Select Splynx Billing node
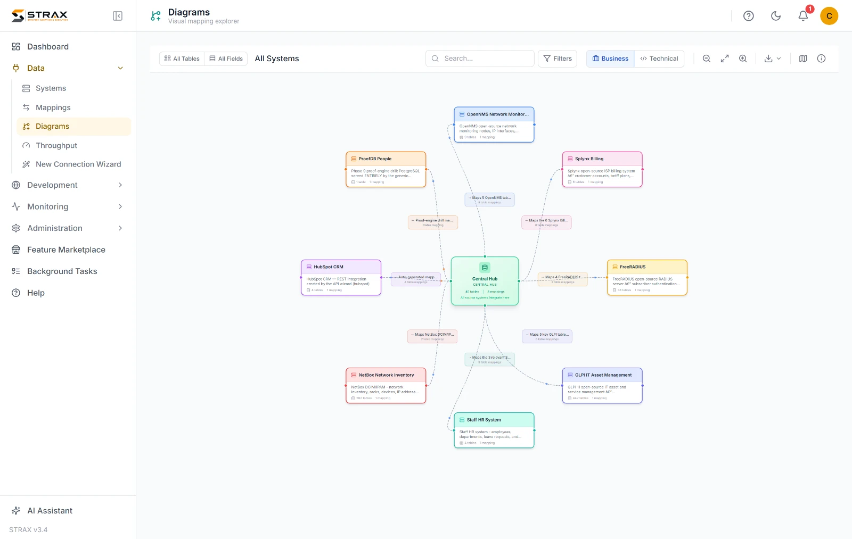852x539 pixels. tap(602, 169)
